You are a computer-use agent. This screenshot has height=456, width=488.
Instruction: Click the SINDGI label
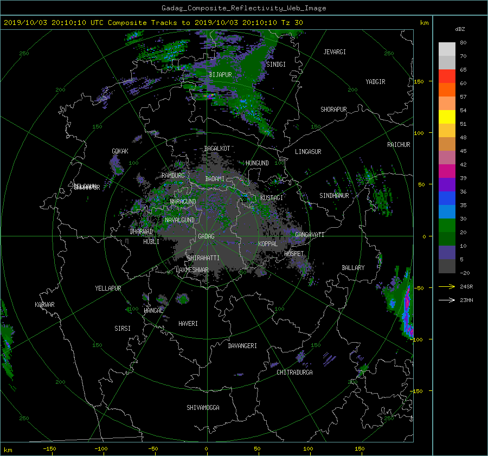tap(276, 65)
